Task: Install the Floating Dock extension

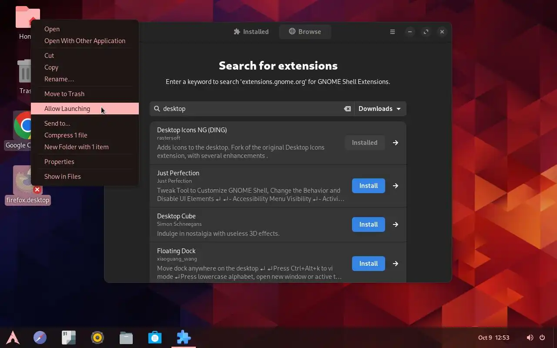Action: (x=369, y=264)
